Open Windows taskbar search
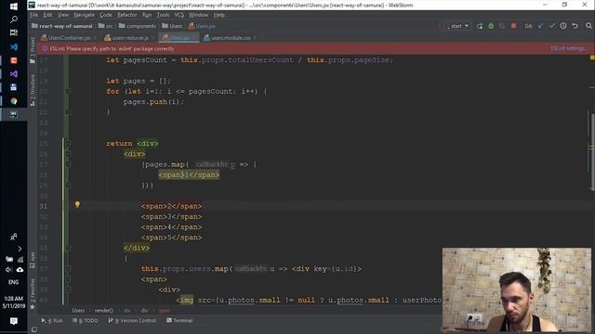595x334 pixels. tap(14, 19)
